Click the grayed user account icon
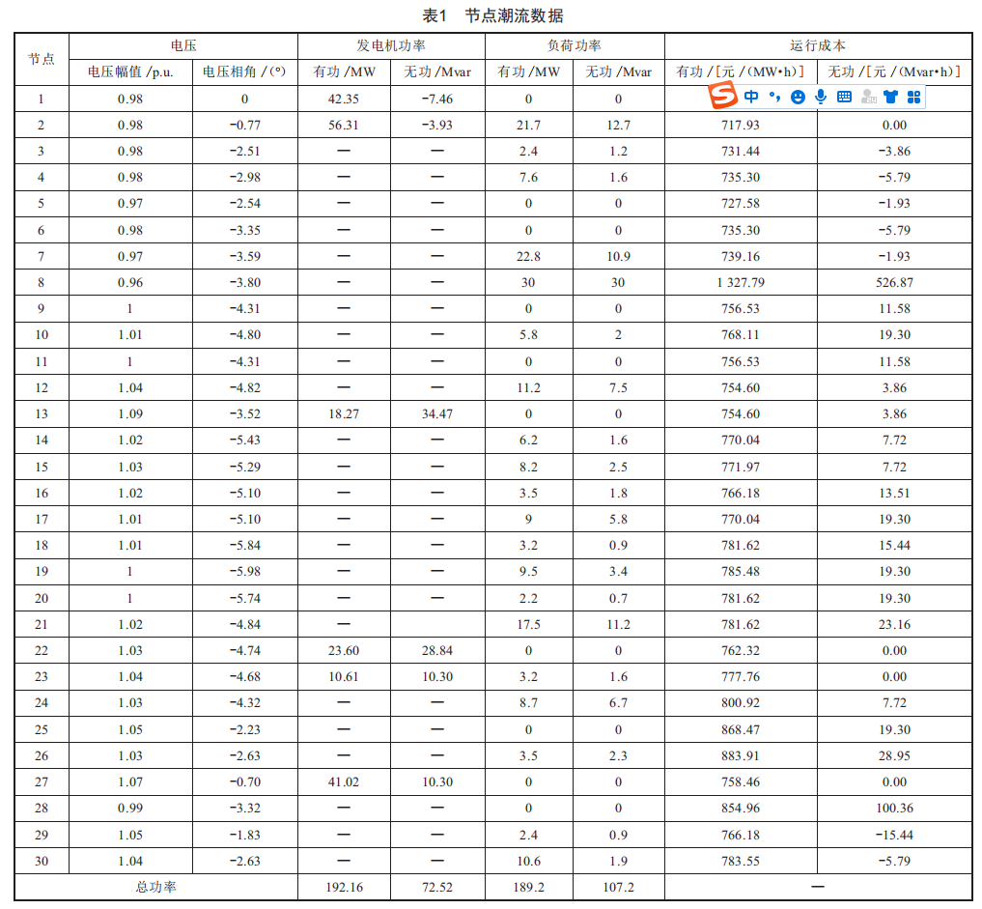 click(867, 97)
